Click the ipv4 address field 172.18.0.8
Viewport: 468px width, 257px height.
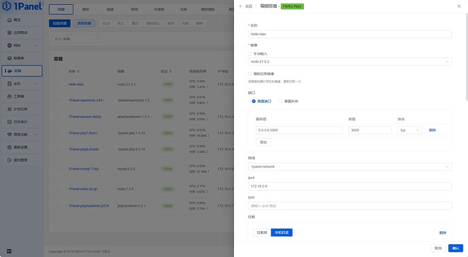[x=350, y=186]
